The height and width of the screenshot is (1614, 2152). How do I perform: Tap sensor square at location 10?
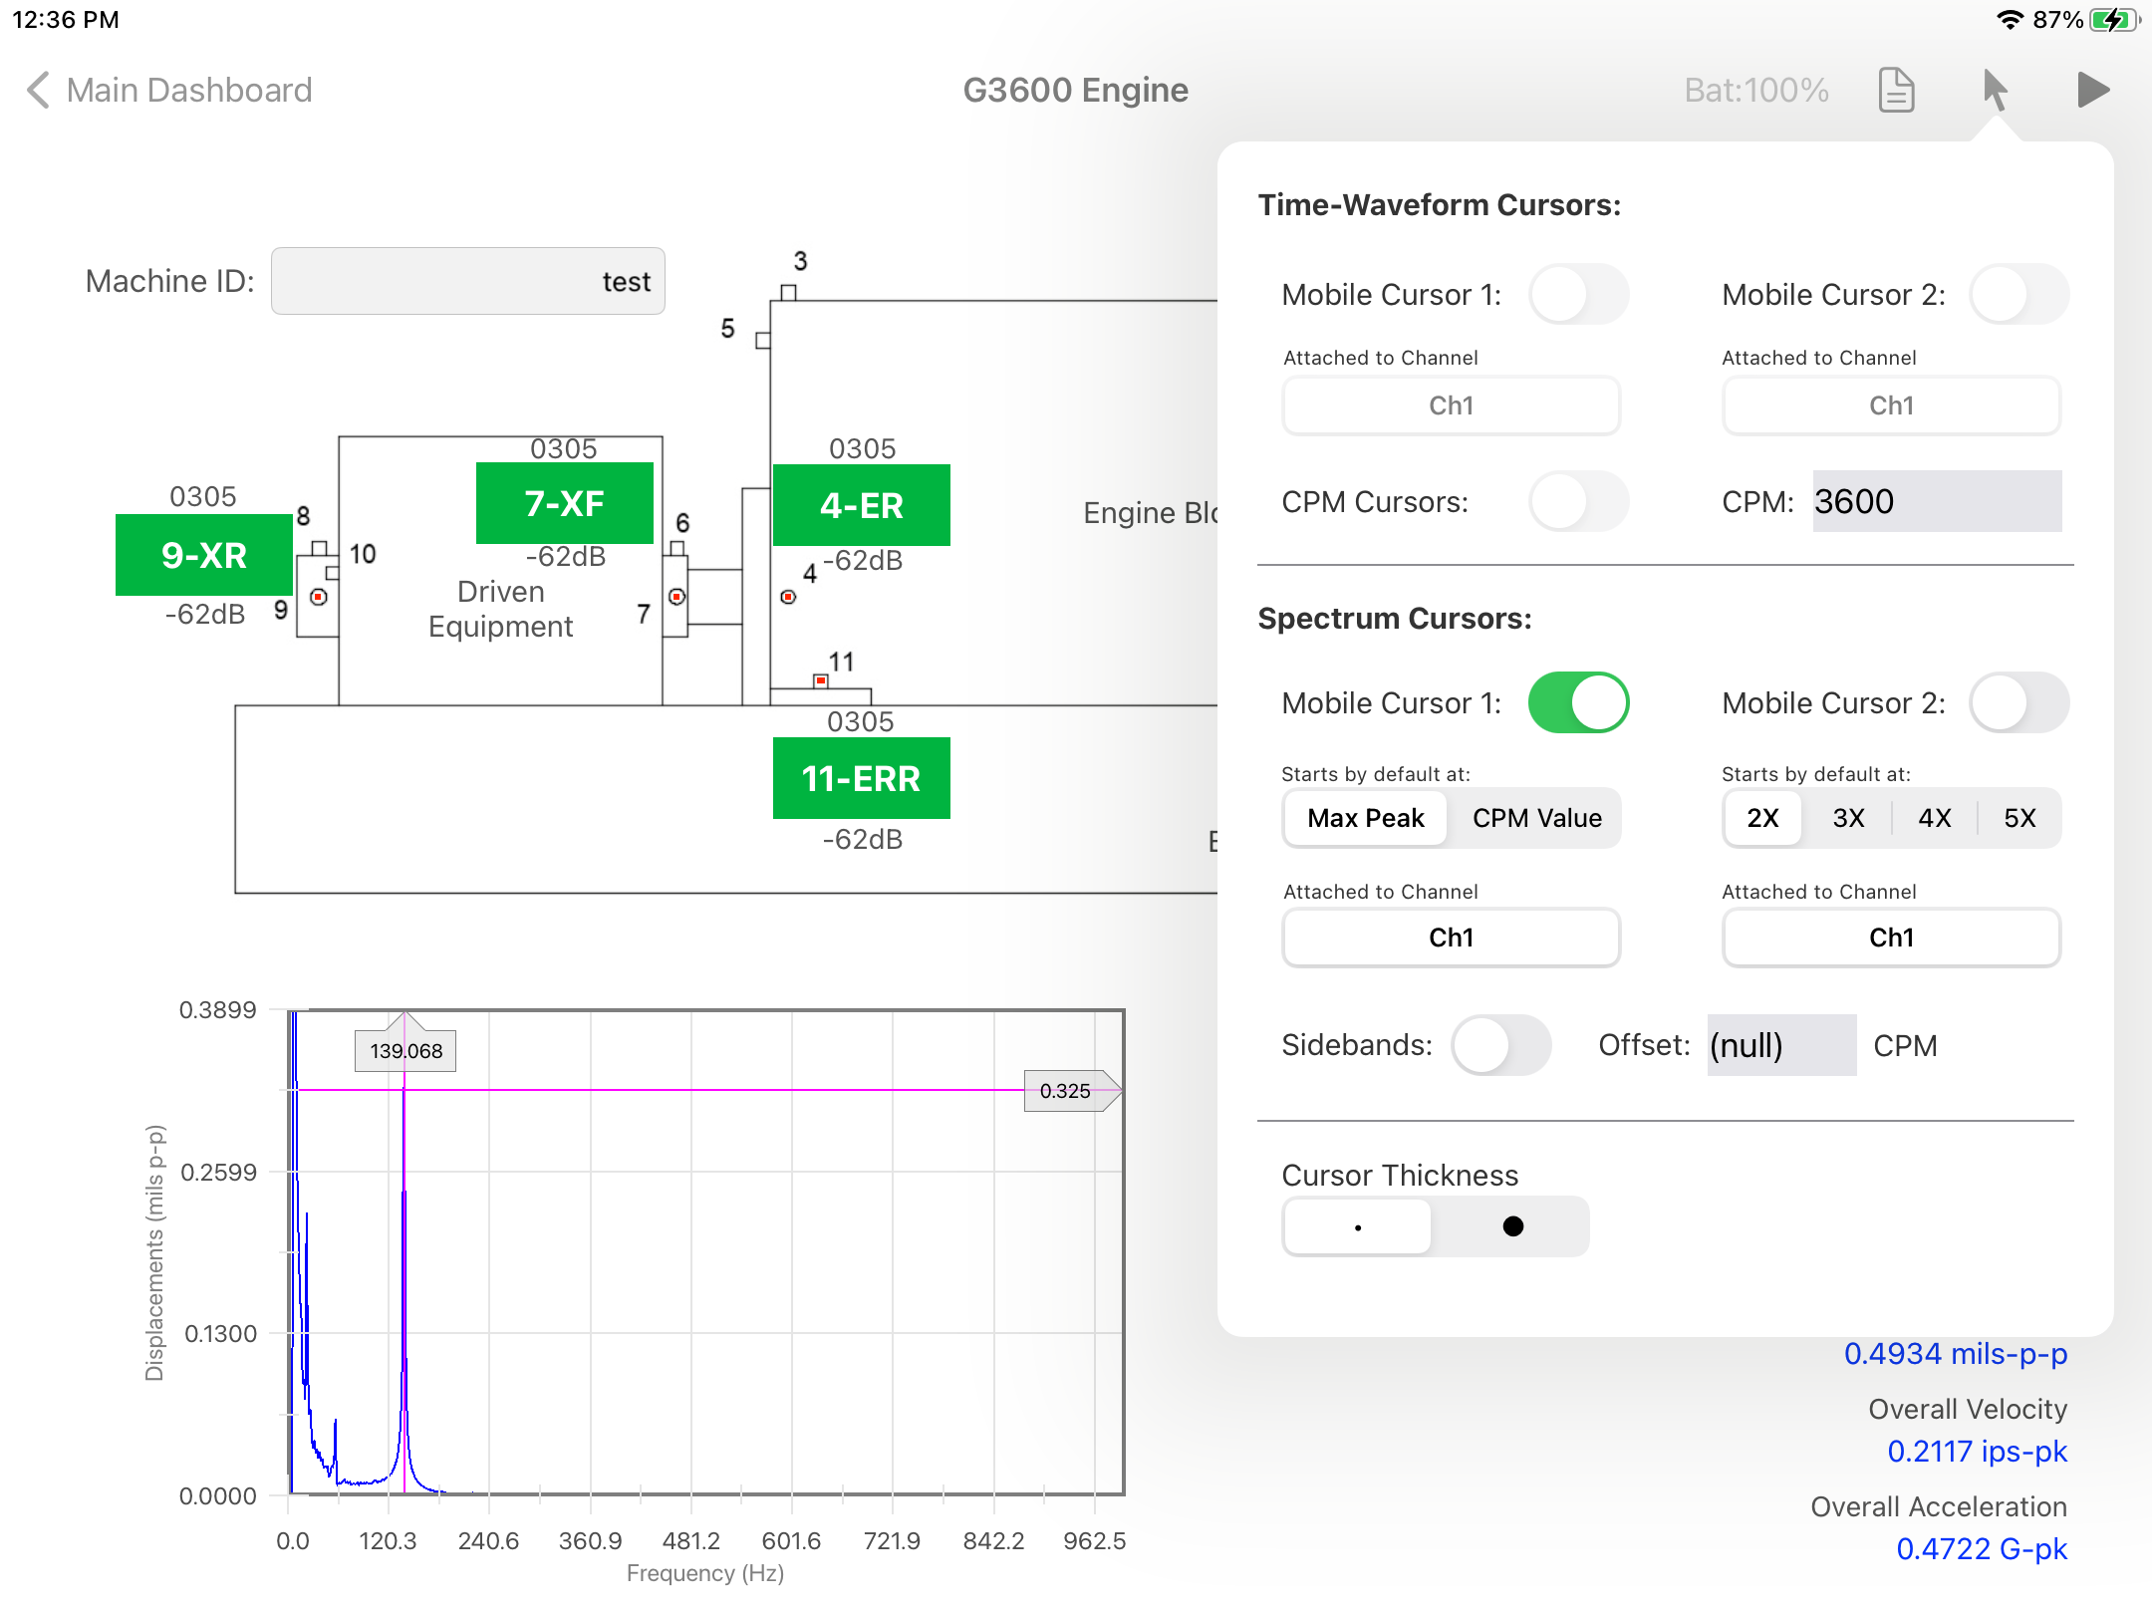pos(333,573)
